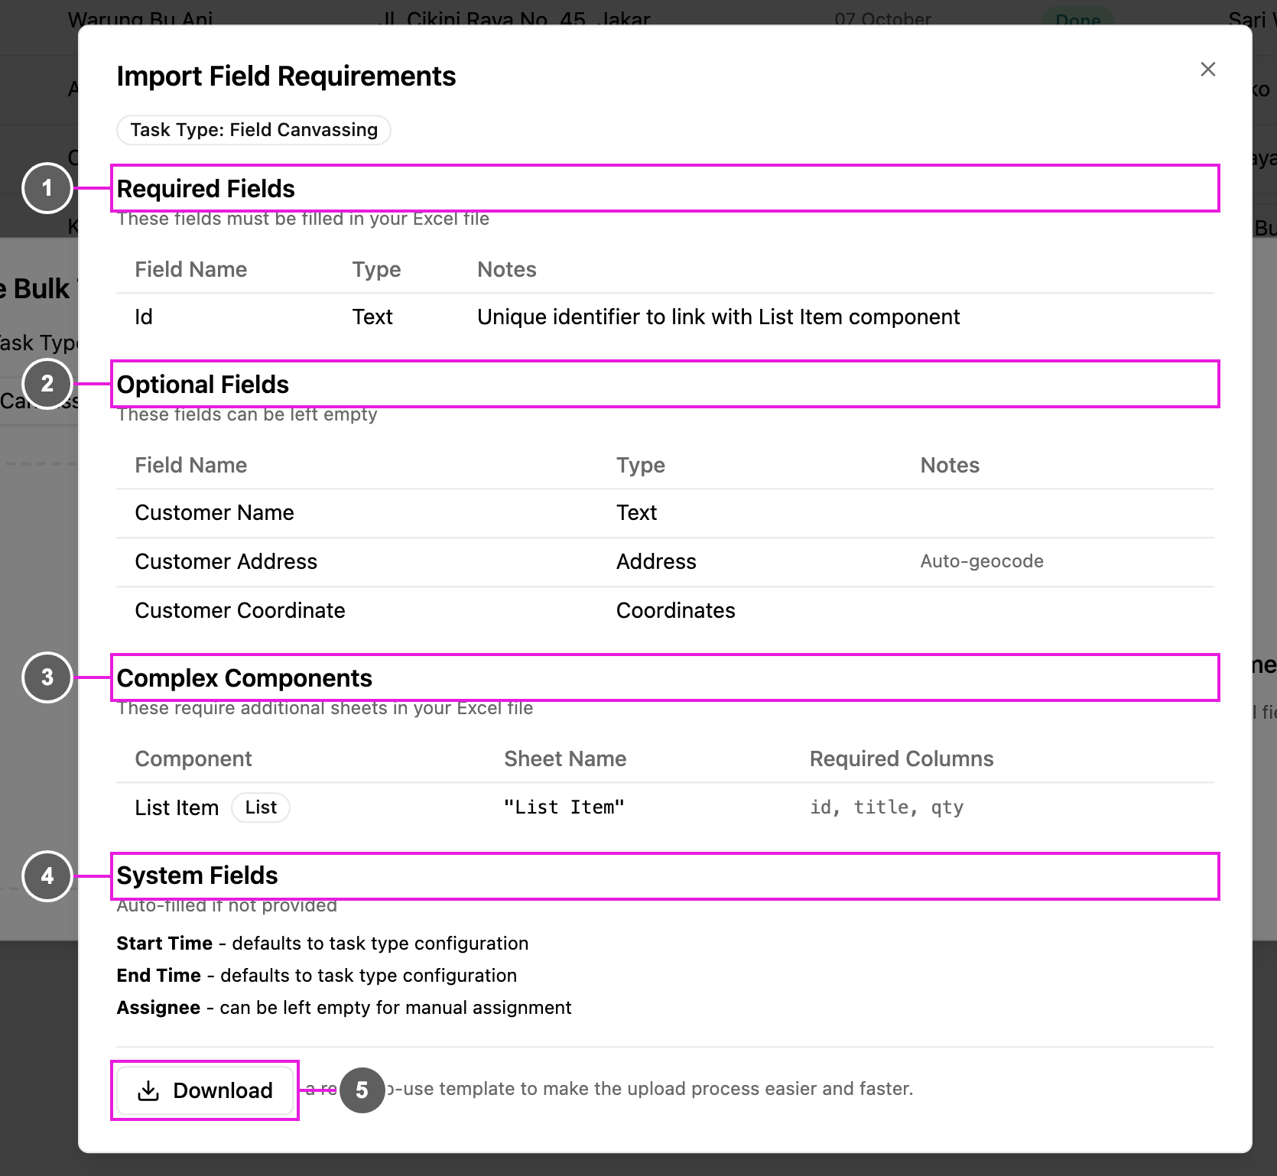Click the 'Unique identifier to link' note text

click(x=718, y=317)
